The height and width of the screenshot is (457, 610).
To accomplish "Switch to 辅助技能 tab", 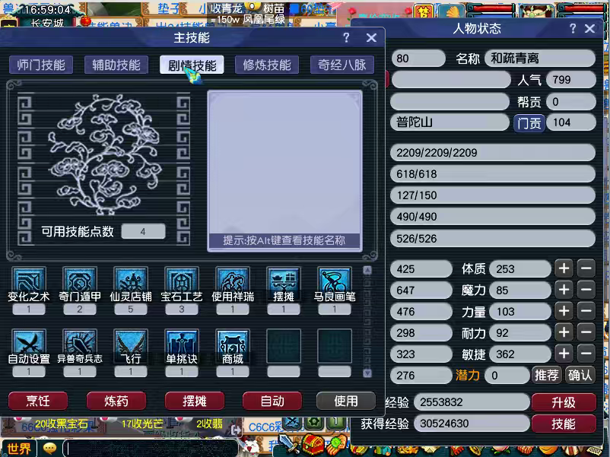I will click(x=116, y=65).
